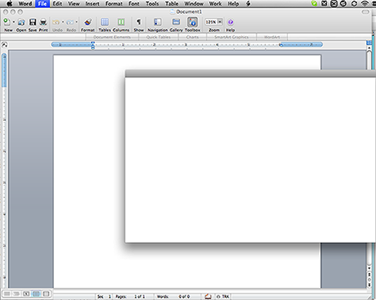Switch to Charts gallery tab
The image size is (376, 300).
(192, 37)
